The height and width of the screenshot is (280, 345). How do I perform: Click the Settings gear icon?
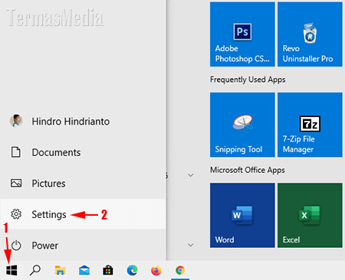(x=16, y=214)
